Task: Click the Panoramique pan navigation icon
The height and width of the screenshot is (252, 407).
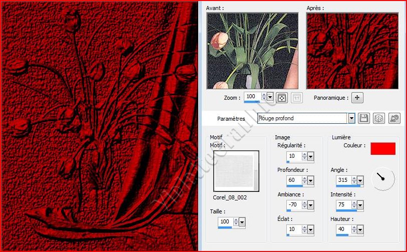Action: [357, 98]
